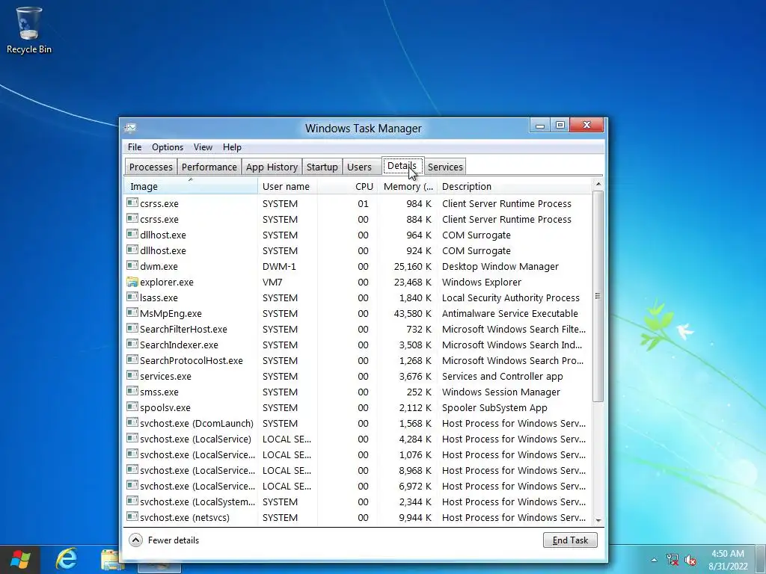
Task: Sort by the CPU column header
Action: click(347, 186)
